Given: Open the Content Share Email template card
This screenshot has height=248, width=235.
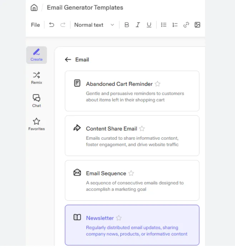Looking at the screenshot, I should [132, 136].
